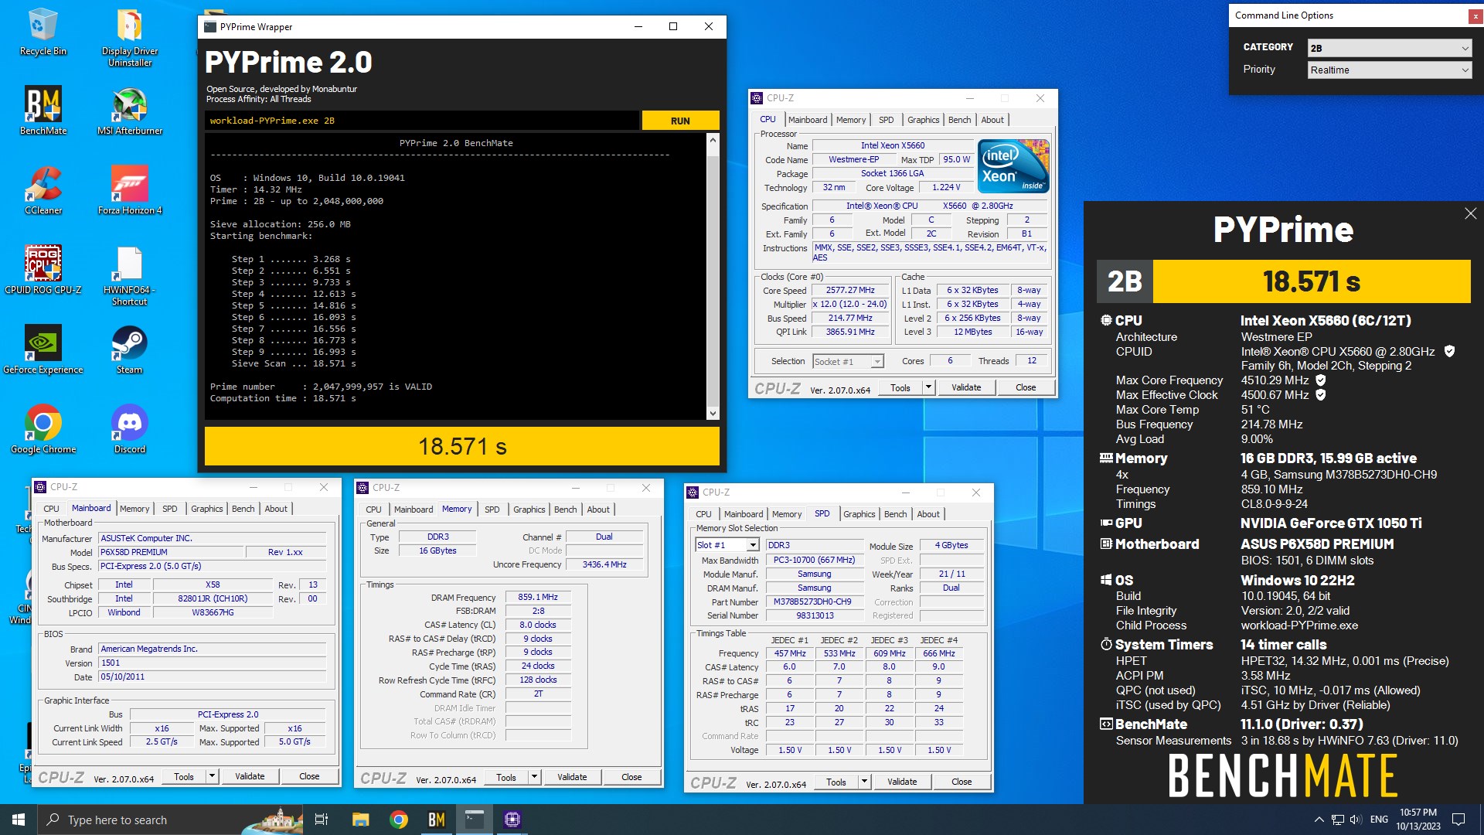Click 'ASUS P6X58D PREMIUM' in BenchMate panel
Screen dimensions: 1484x835
pyautogui.click(x=1317, y=544)
